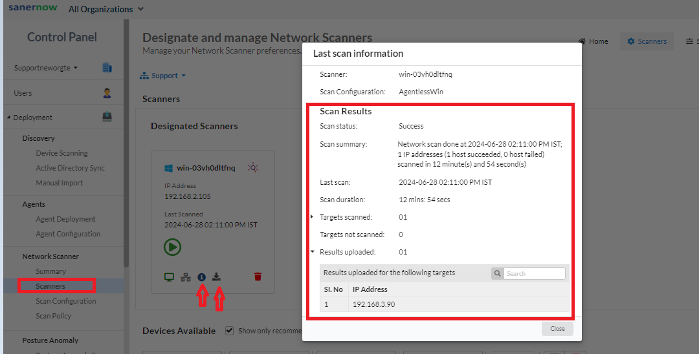Click the green start scan play button
Image resolution: width=699 pixels, height=354 pixels.
coord(172,247)
